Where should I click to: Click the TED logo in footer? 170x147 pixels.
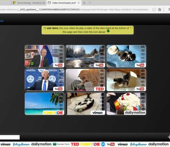click(x=75, y=144)
